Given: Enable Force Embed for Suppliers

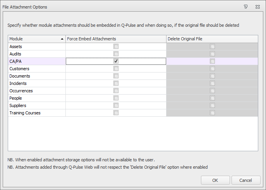Looking at the screenshot, I should click(116, 105).
